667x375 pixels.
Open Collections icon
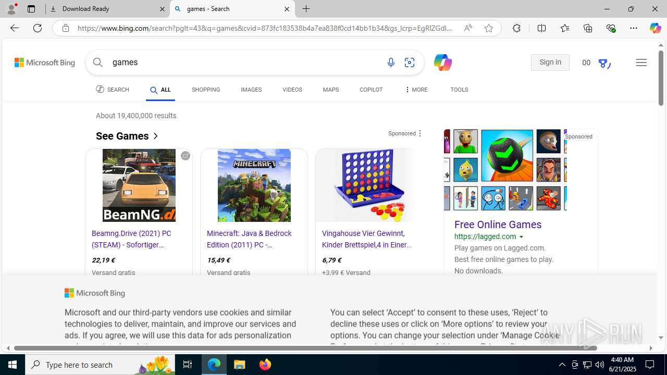[x=588, y=28]
